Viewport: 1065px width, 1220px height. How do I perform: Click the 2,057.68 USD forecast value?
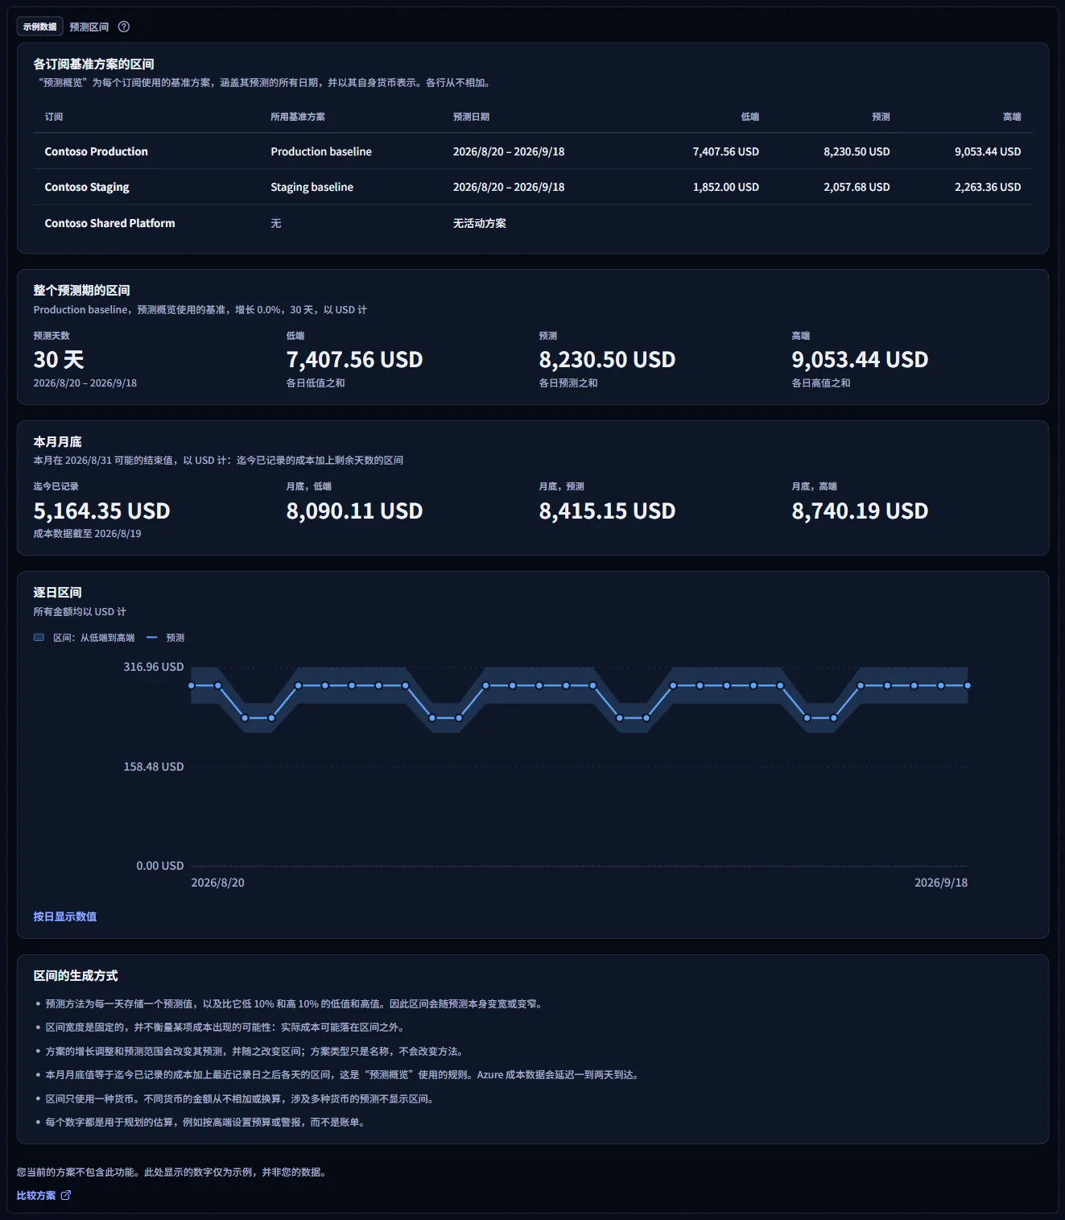(857, 187)
